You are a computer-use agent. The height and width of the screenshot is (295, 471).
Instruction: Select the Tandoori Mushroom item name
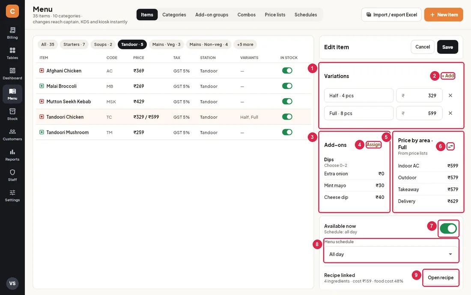point(67,132)
